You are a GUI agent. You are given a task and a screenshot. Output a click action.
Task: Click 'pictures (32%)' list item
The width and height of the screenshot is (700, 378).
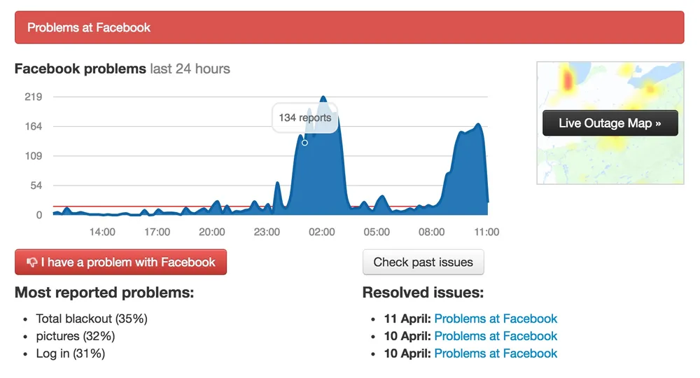point(76,336)
